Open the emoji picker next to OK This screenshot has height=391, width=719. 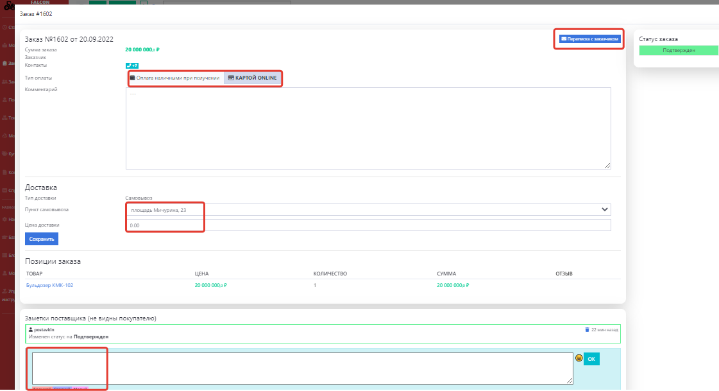click(x=579, y=358)
